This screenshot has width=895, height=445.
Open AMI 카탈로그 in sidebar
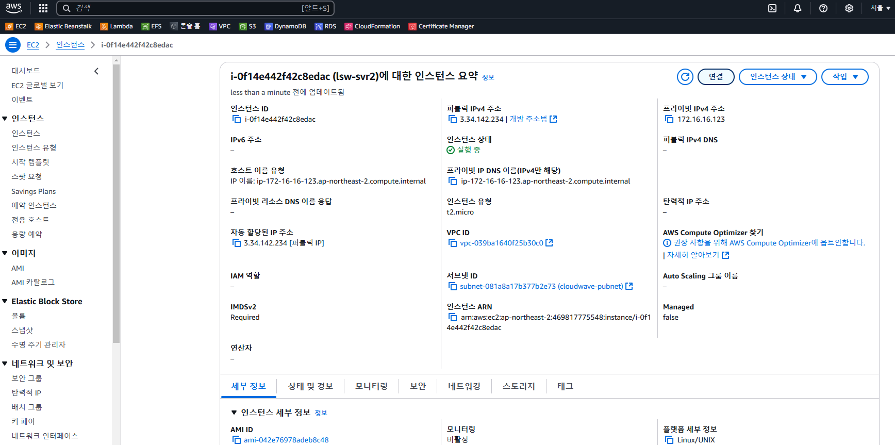tap(33, 282)
